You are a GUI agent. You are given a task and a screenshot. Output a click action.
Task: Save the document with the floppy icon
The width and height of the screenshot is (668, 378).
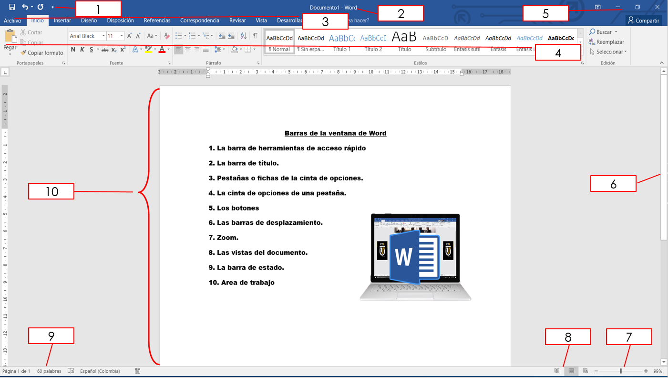[12, 7]
